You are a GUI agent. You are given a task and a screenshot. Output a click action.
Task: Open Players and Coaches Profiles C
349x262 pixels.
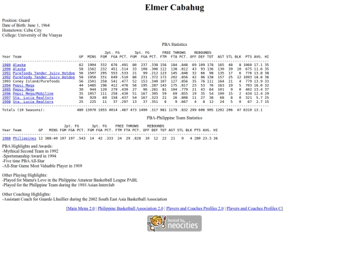(x=254, y=208)
